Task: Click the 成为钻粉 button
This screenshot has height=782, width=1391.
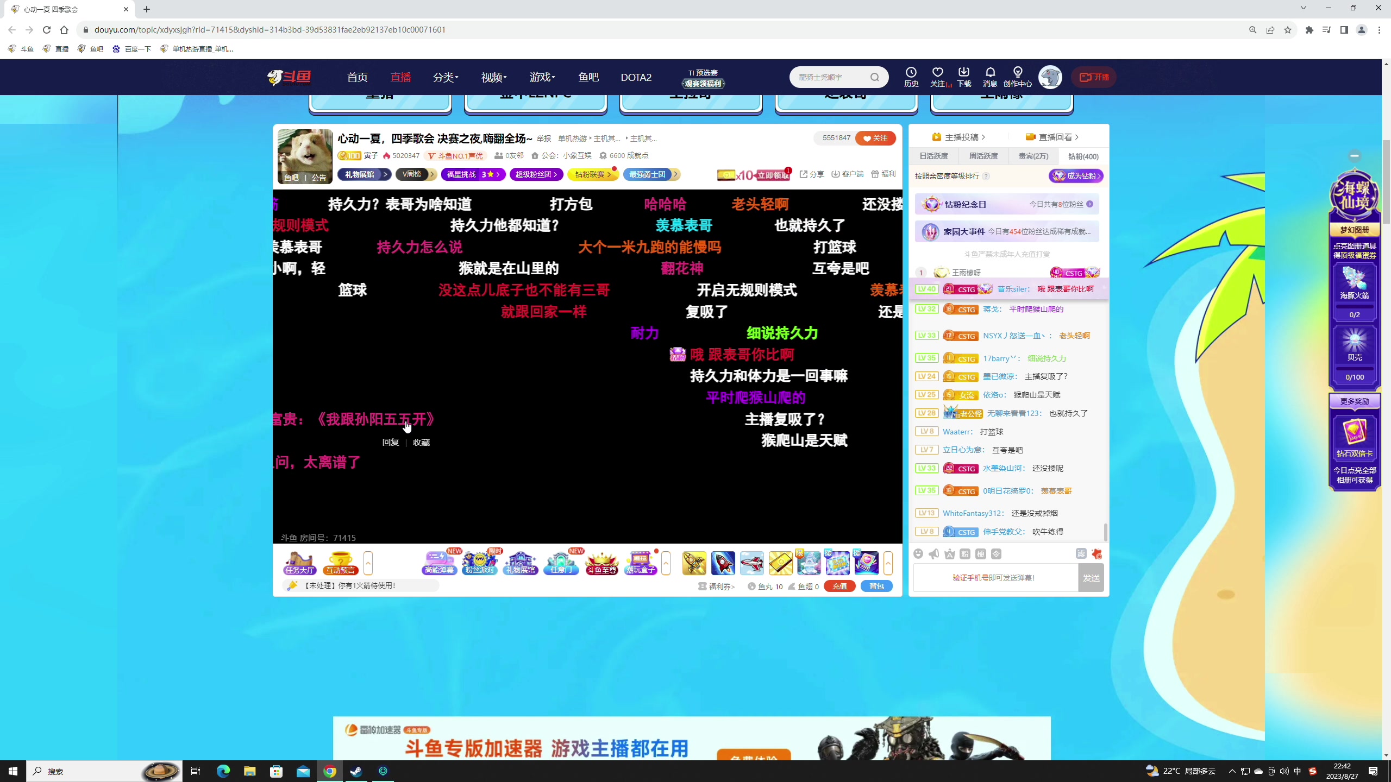Action: click(1076, 176)
